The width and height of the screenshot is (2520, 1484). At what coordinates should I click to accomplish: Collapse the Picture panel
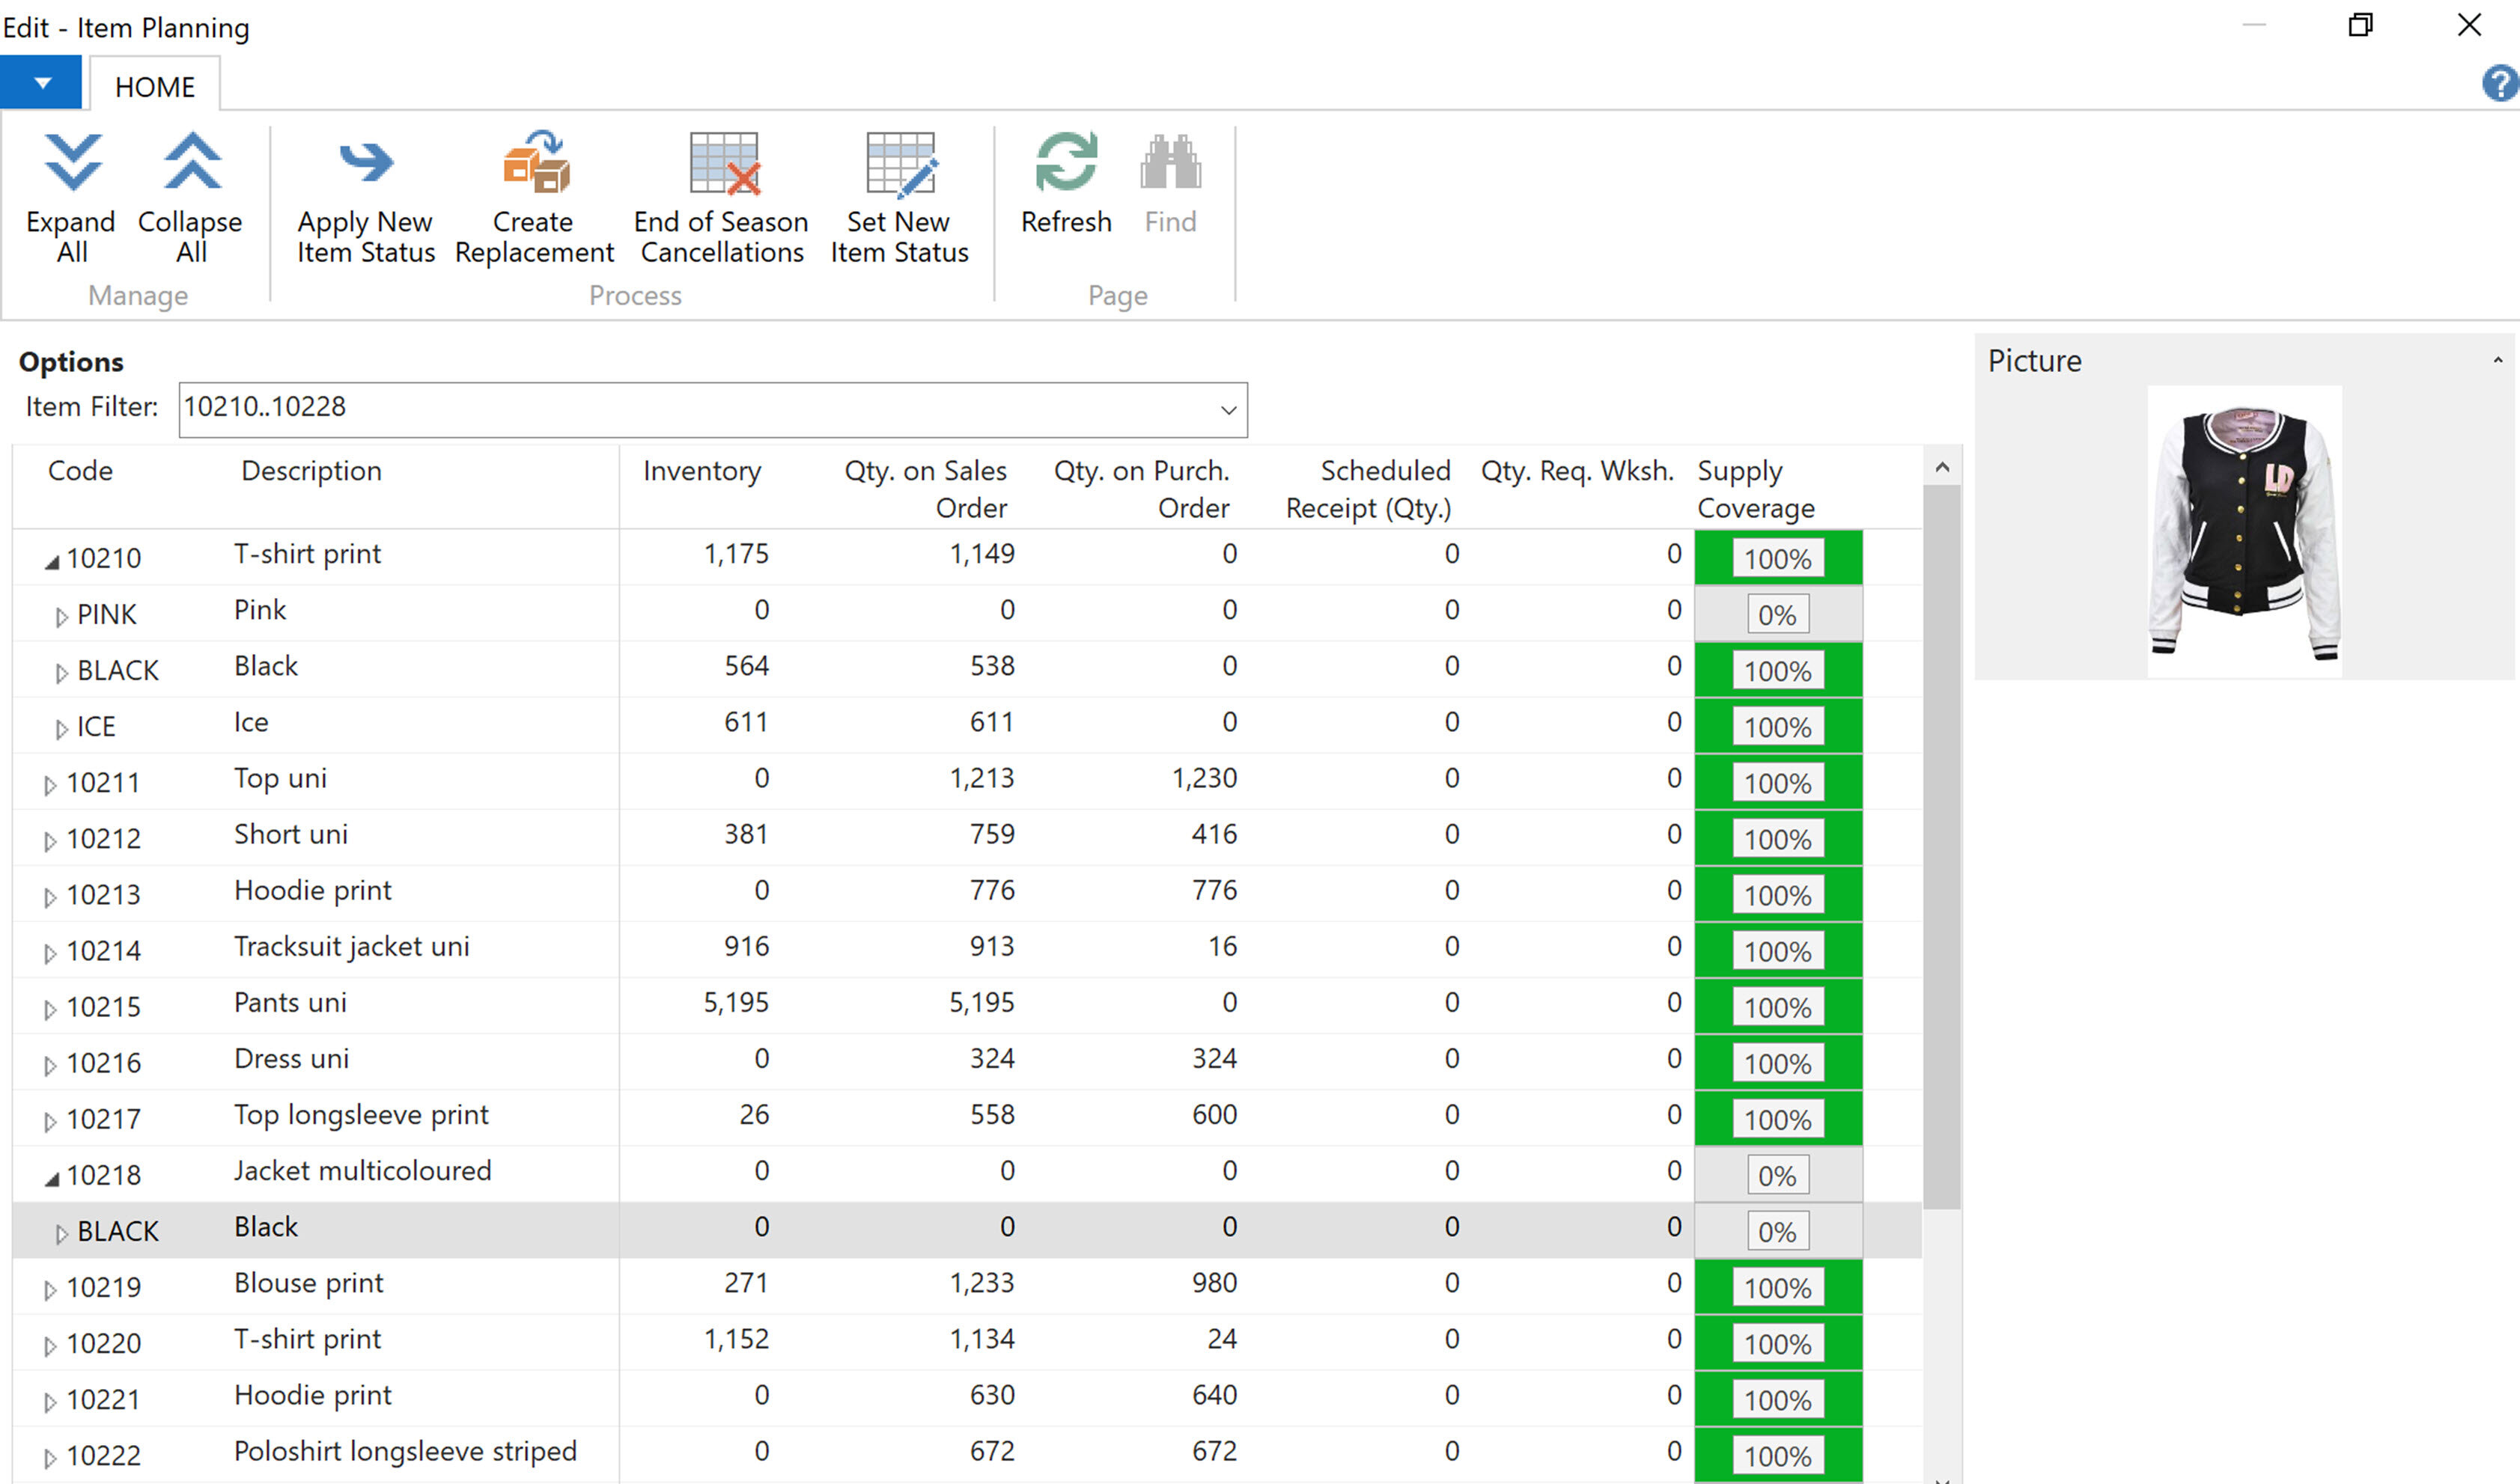pyautogui.click(x=2497, y=361)
